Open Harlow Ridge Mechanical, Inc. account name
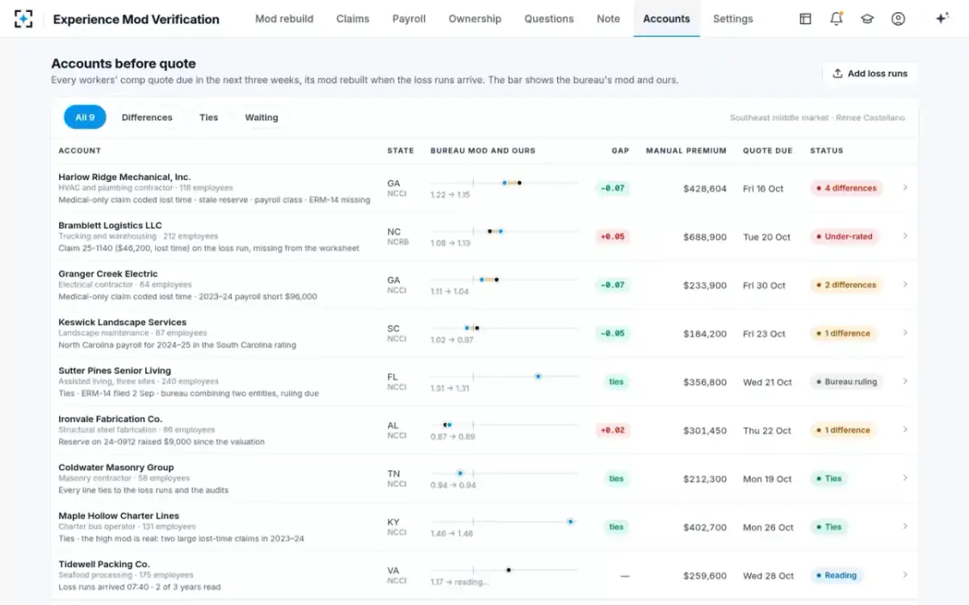This screenshot has width=969, height=605. 124,177
